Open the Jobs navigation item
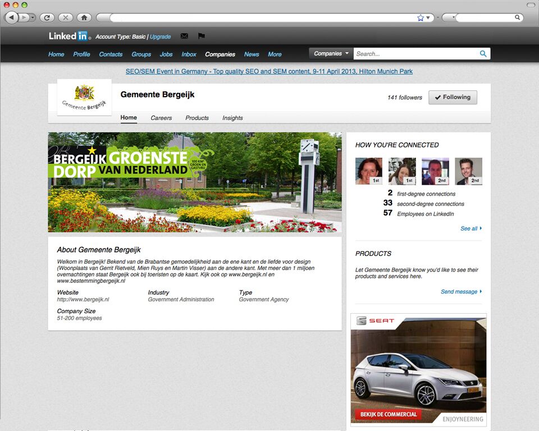This screenshot has width=539, height=431. 166,54
